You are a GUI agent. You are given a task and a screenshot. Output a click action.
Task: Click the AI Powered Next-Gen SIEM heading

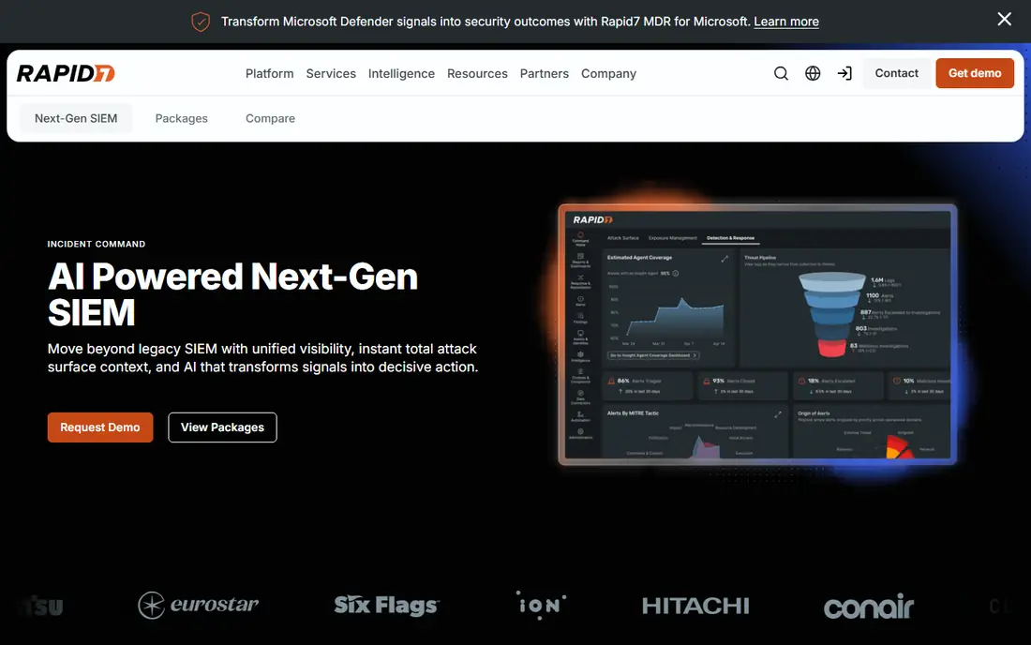point(232,293)
